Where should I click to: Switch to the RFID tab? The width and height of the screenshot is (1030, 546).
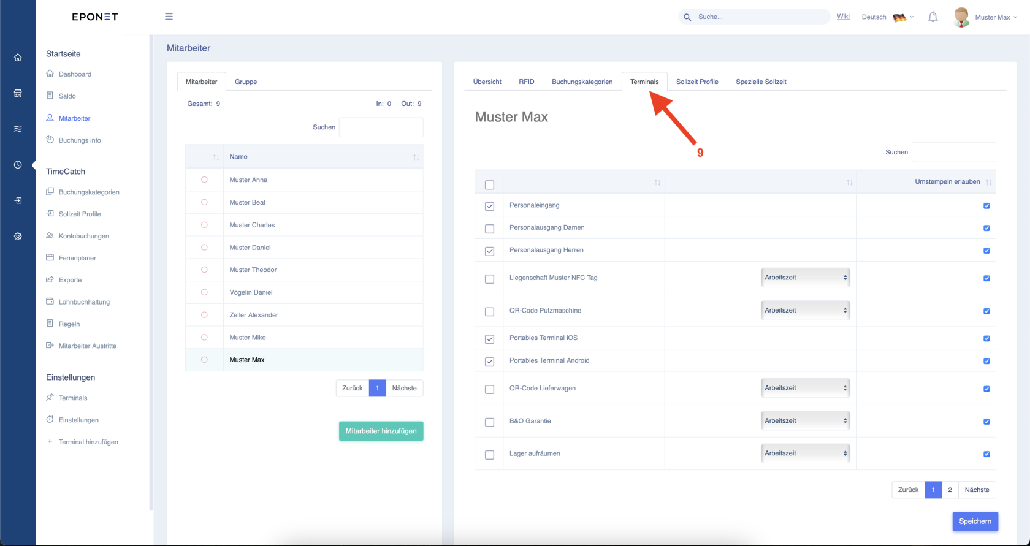point(527,82)
